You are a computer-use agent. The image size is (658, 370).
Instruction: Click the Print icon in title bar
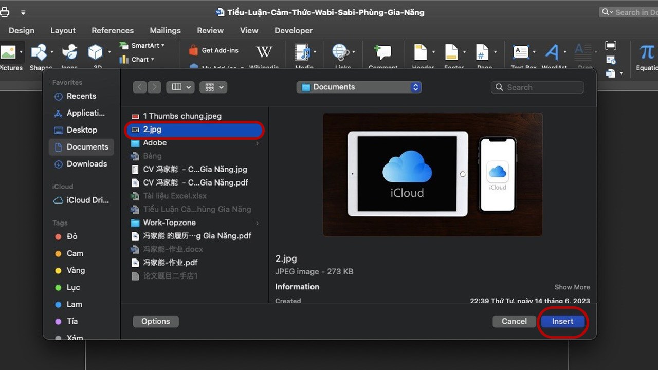coord(5,12)
